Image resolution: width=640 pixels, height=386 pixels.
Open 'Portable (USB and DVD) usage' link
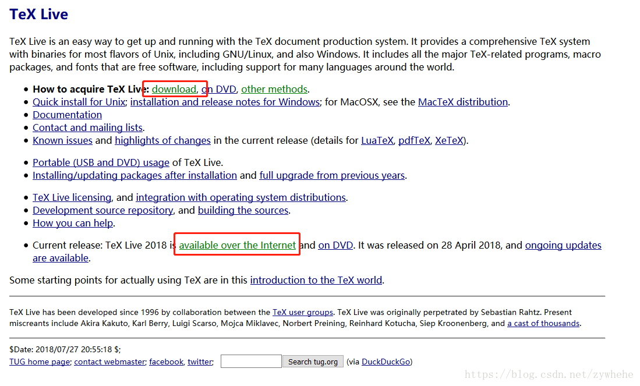point(101,162)
